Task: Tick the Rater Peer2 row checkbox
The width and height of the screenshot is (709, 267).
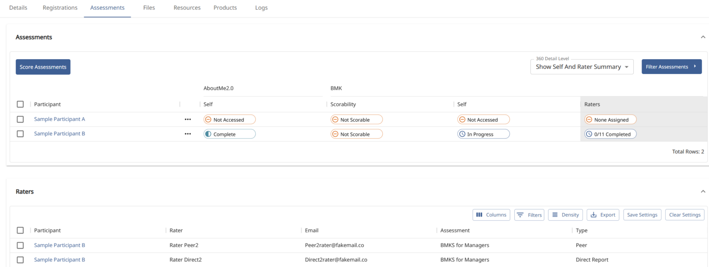Action: [20, 245]
